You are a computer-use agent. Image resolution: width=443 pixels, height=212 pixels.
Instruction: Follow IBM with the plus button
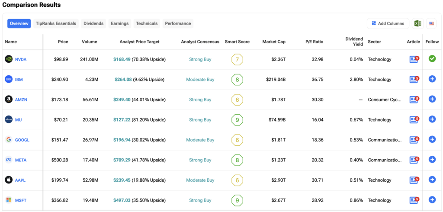tap(432, 79)
